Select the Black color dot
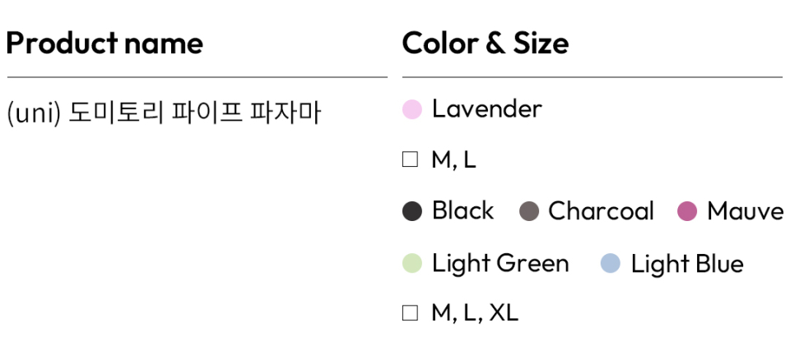This screenshot has height=355, width=790. (x=412, y=211)
